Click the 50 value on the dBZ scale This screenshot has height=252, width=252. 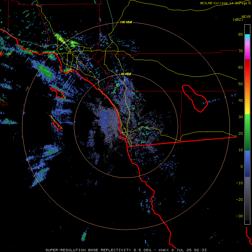coord(241,84)
